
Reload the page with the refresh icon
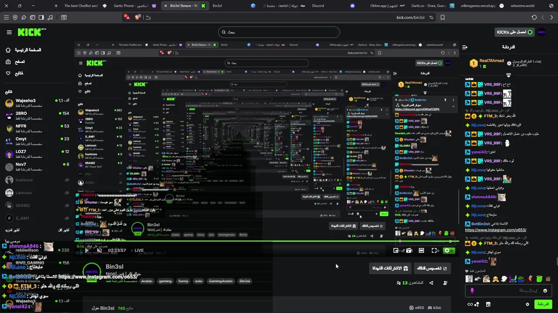tap(534, 17)
